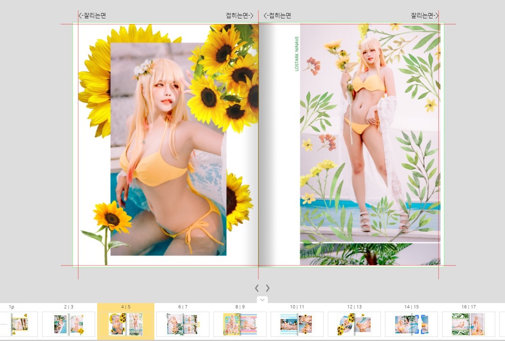Select the 2 | 3 spread thumbnail
505x341 pixels.
pyautogui.click(x=69, y=324)
